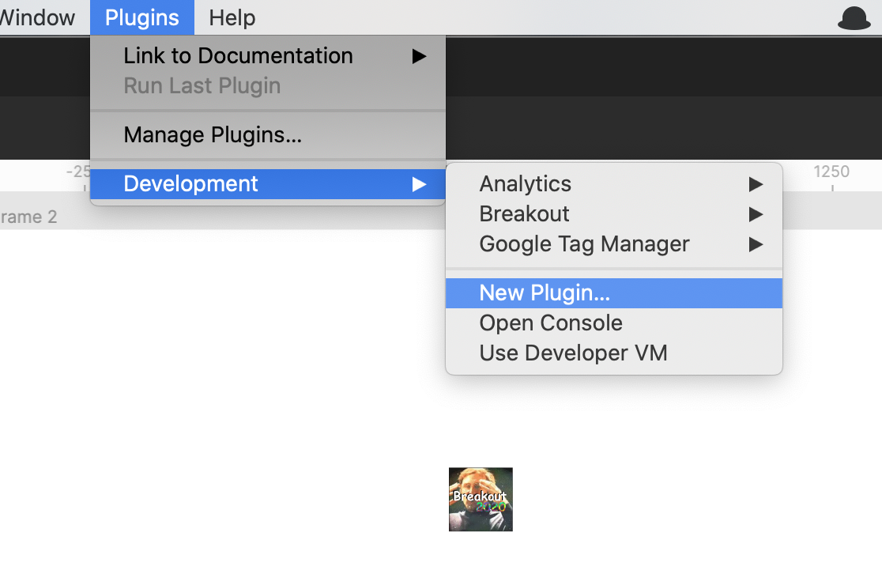Expand the Google Tag Manager submenu arrow
882x566 pixels.
(x=756, y=244)
